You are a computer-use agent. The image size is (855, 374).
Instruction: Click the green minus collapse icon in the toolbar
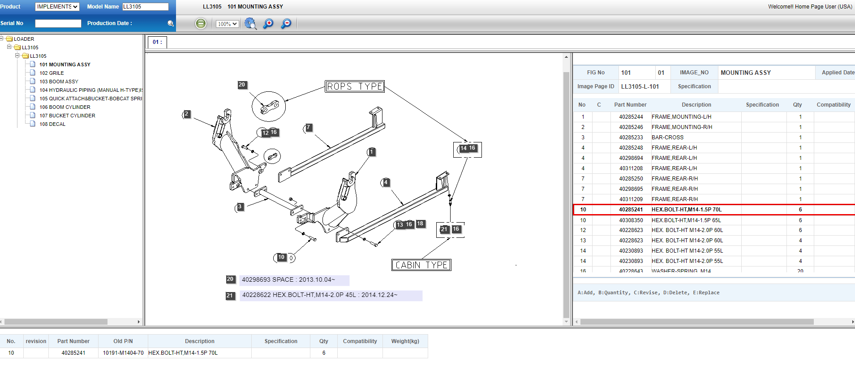pyautogui.click(x=201, y=24)
